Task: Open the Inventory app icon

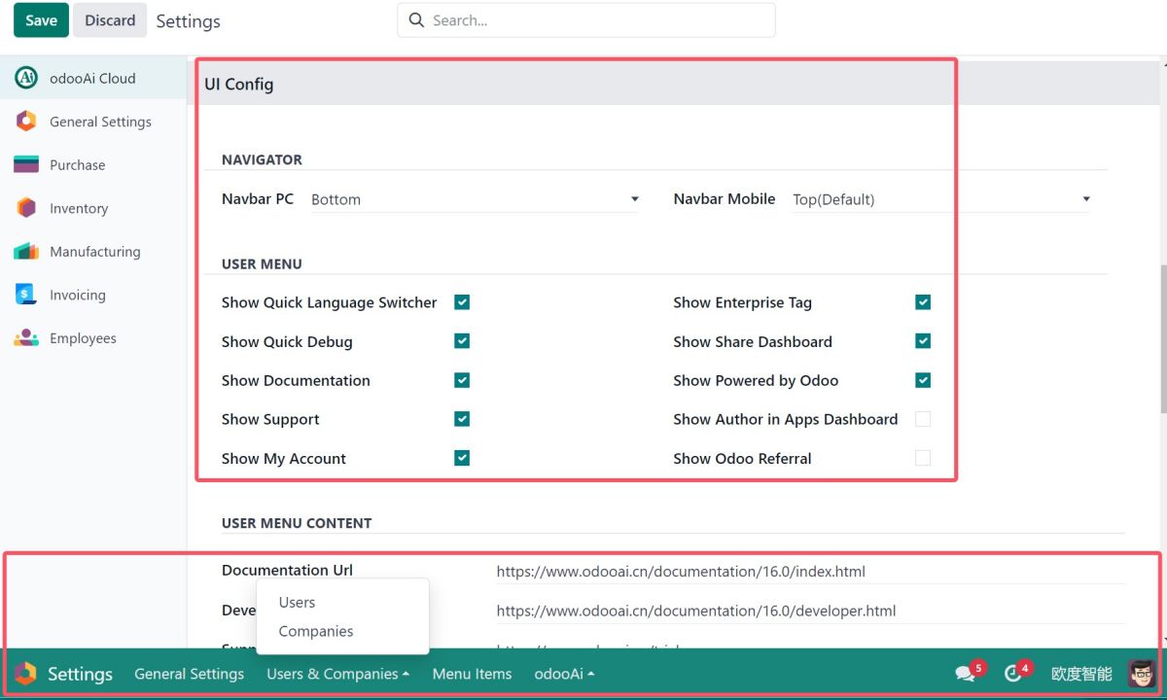Action: 26,208
